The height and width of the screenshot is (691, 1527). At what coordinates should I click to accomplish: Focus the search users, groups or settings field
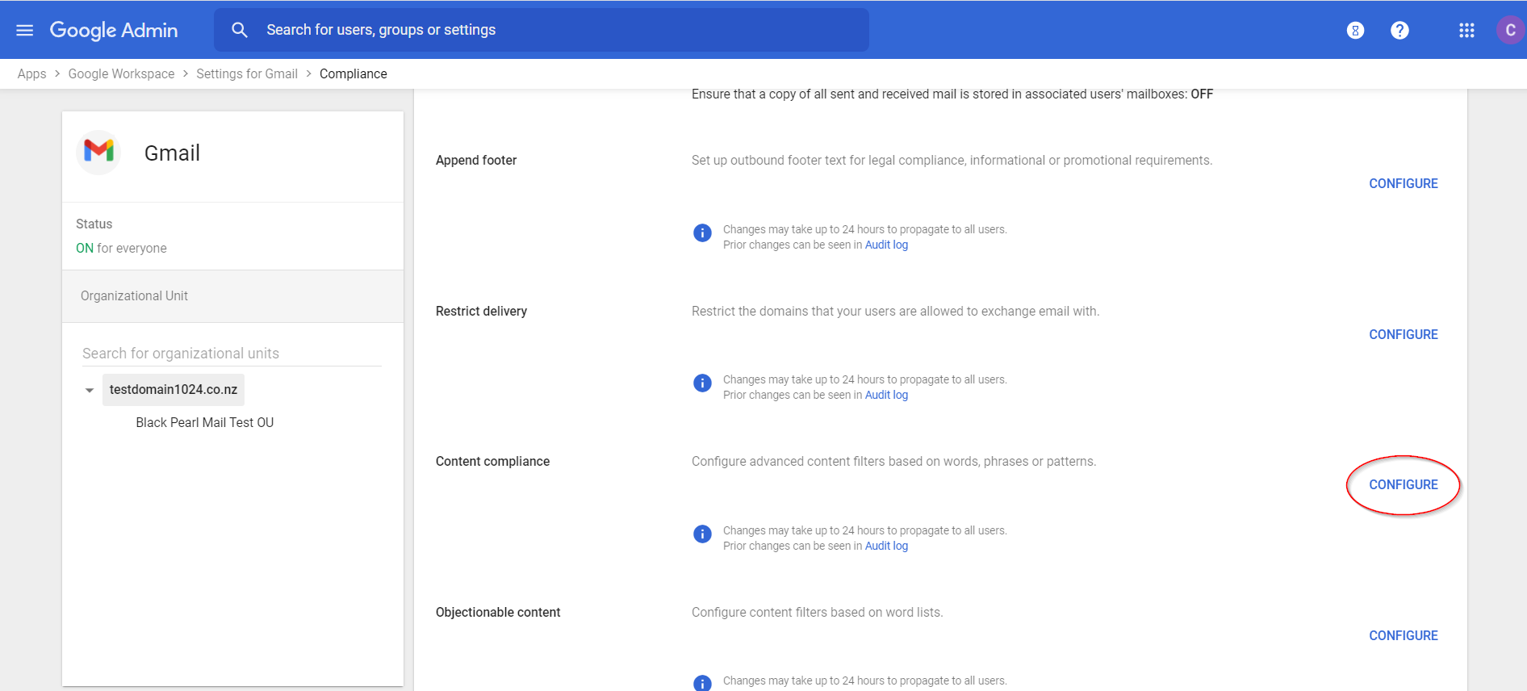point(542,30)
